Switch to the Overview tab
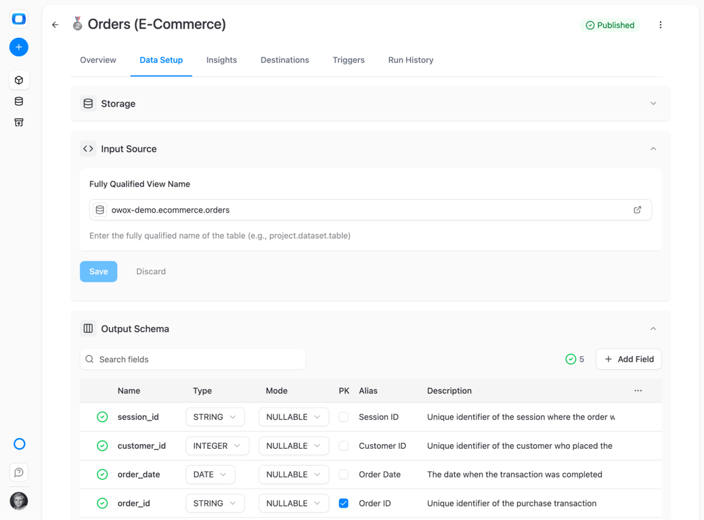 [x=98, y=60]
